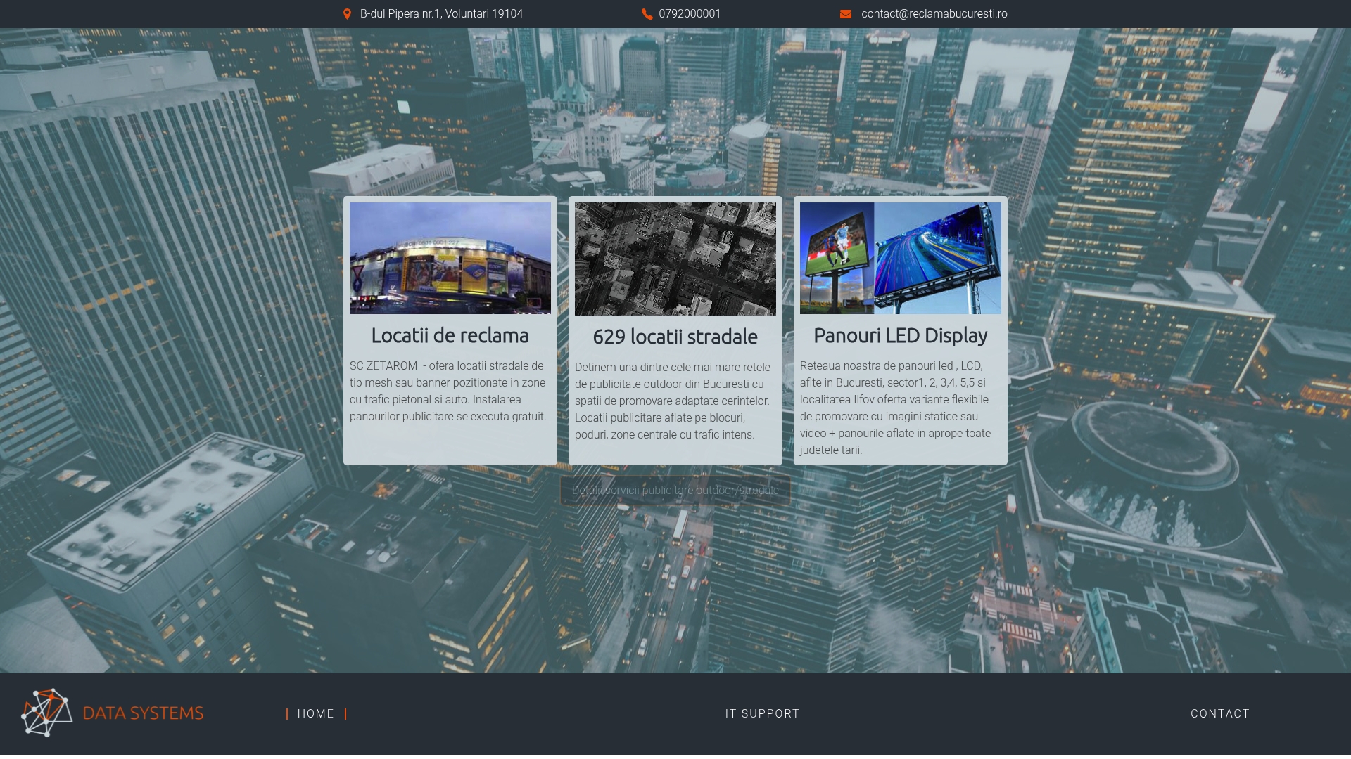Click the DATA SYSTEMS brand text
1351x759 pixels.
[x=143, y=713]
